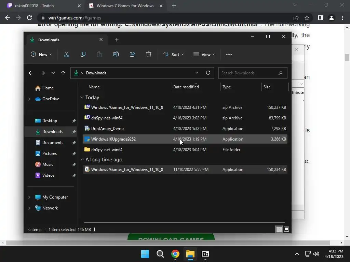Open Music in navigation pane

[x=51, y=164]
